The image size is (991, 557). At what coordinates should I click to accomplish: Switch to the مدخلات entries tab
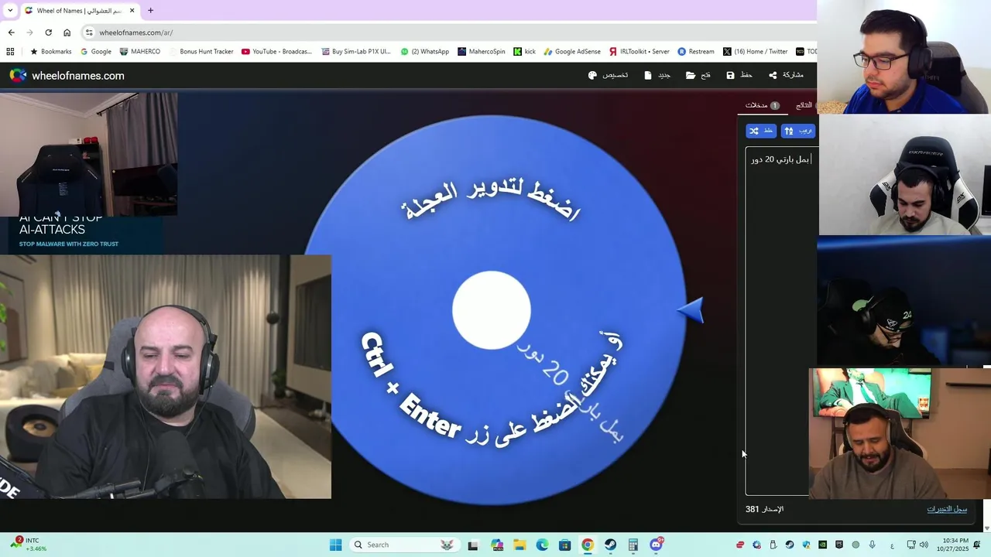(x=763, y=105)
